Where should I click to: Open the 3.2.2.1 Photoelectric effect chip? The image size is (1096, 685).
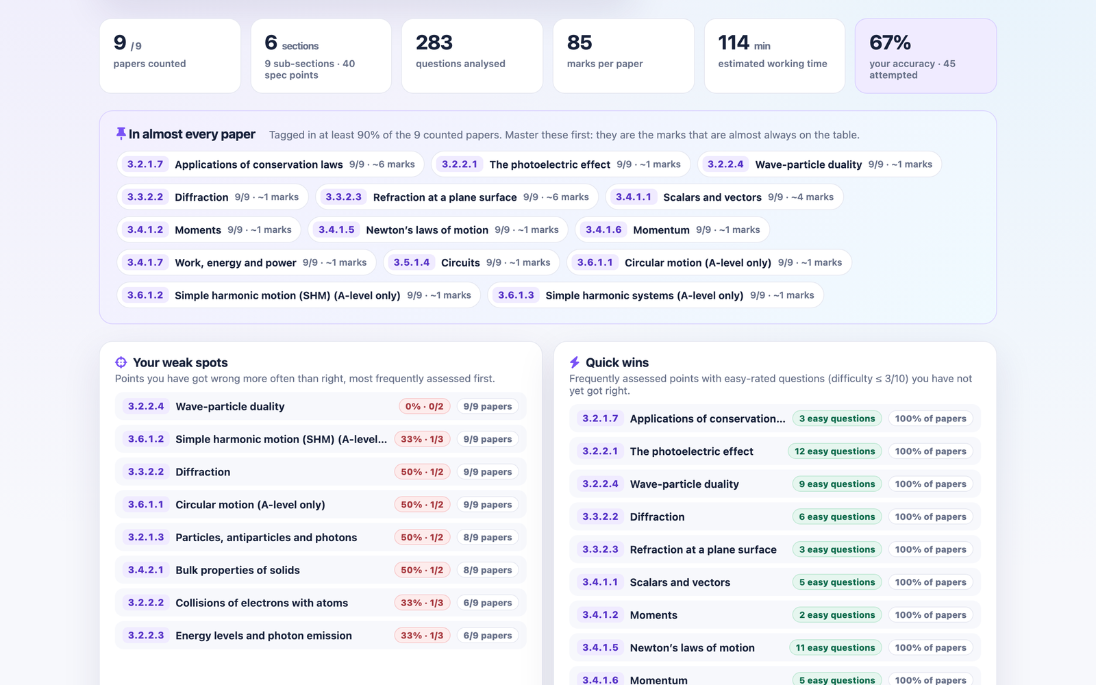pos(561,164)
